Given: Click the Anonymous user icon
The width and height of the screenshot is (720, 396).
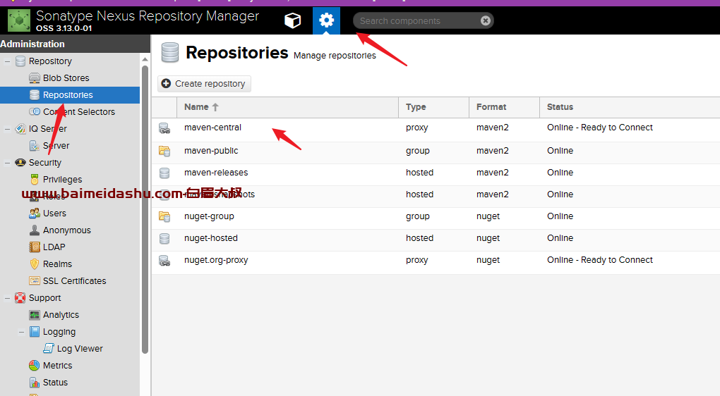Looking at the screenshot, I should click(x=35, y=230).
